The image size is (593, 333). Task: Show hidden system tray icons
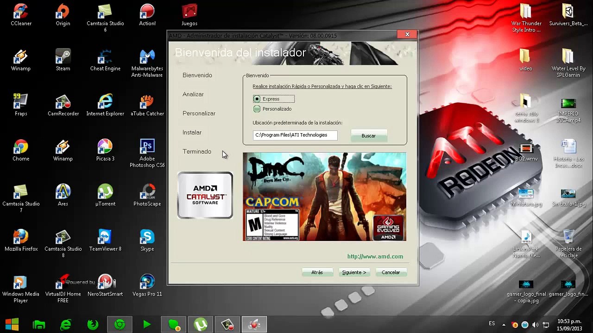505,325
